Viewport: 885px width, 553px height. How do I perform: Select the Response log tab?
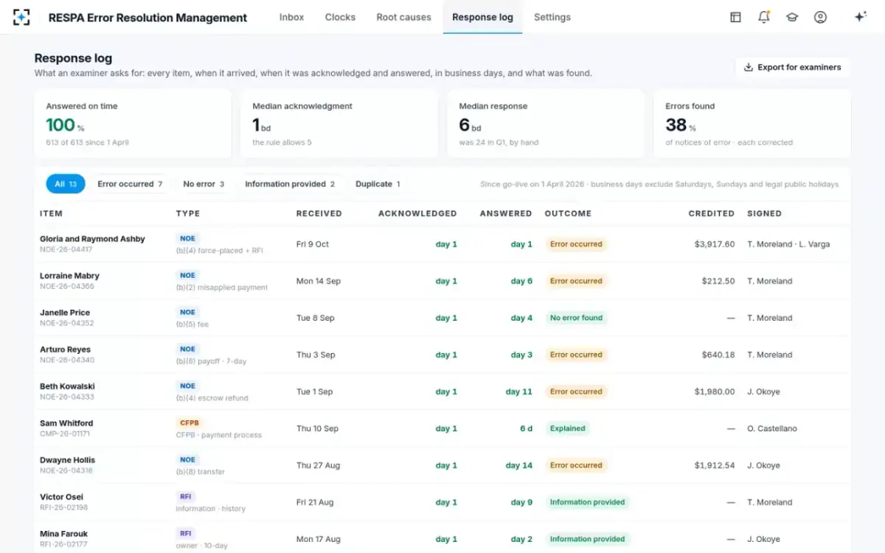(x=482, y=17)
